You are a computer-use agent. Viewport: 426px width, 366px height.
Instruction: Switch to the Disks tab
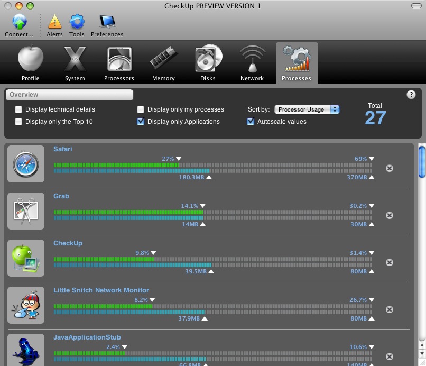click(208, 63)
